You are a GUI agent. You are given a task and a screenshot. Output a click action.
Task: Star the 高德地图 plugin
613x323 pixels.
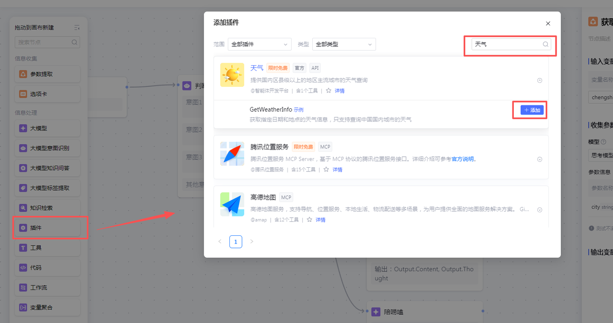coord(309,220)
